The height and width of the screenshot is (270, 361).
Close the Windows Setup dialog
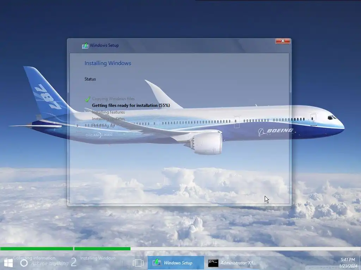[283, 41]
